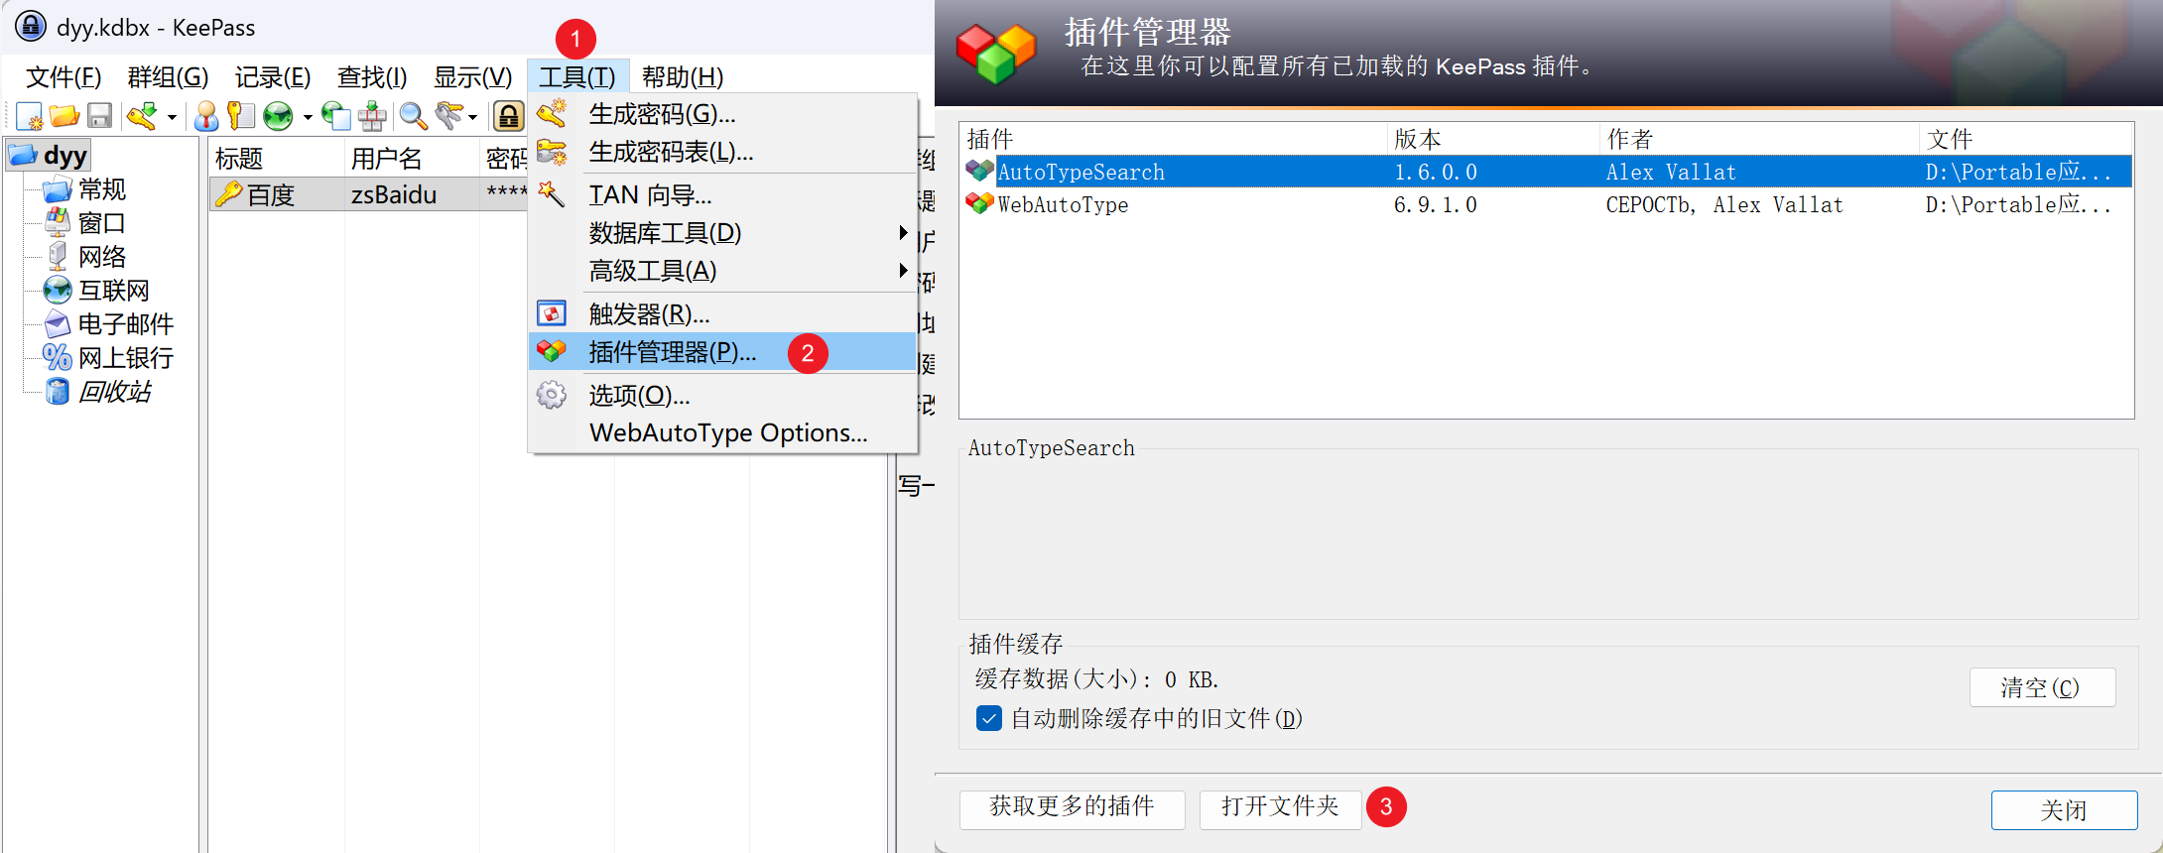Click the 关闭 button in plugin manager
This screenshot has width=2163, height=853.
(2064, 809)
